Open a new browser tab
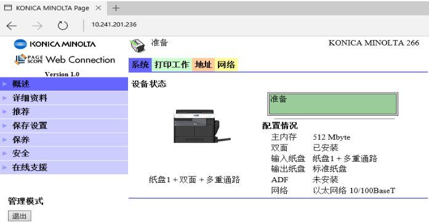Viewport: 429px width, 224px height. click(116, 8)
